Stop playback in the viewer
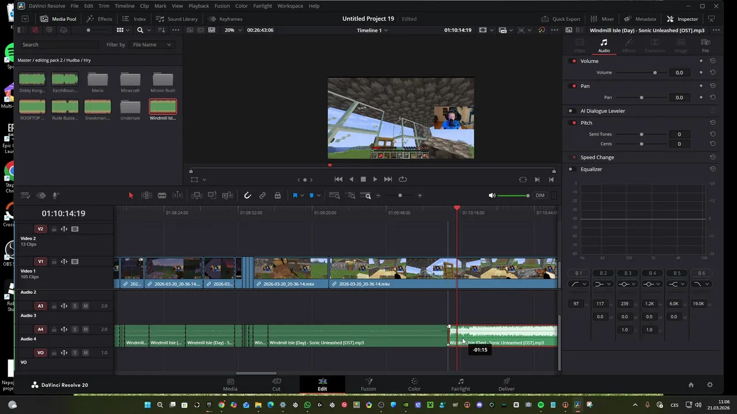The height and width of the screenshot is (414, 737). tap(363, 179)
